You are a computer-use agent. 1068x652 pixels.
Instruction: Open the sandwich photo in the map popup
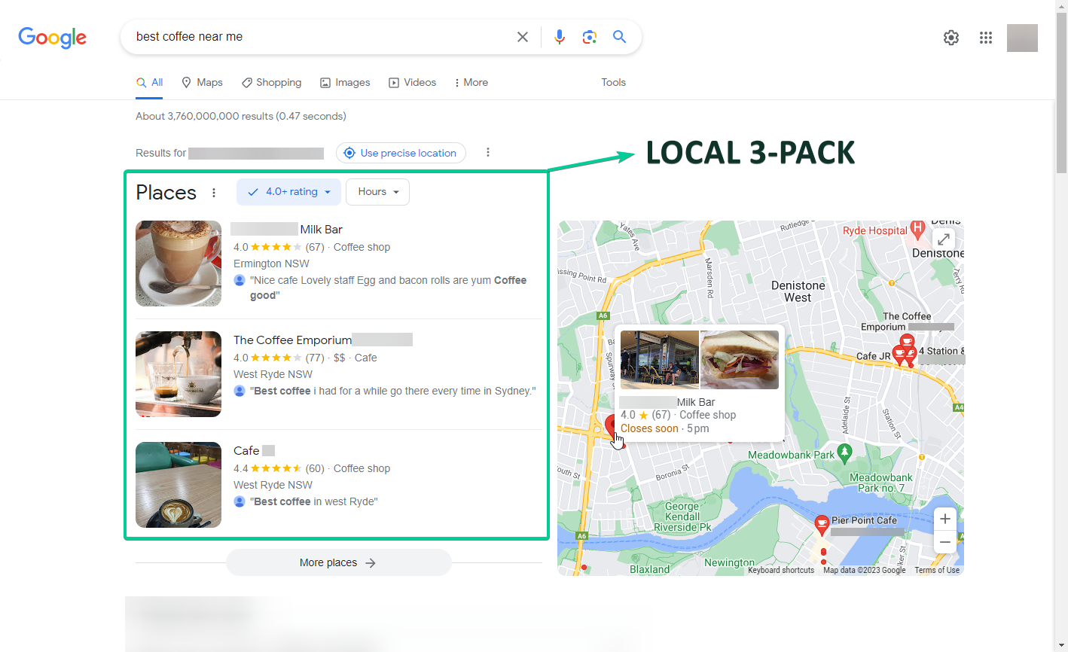[x=740, y=360]
